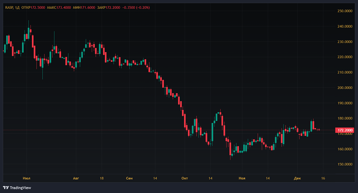This screenshot has width=358, height=193.
Task: Select the RASP, 1Д symbol label
Action: [x=12, y=8]
